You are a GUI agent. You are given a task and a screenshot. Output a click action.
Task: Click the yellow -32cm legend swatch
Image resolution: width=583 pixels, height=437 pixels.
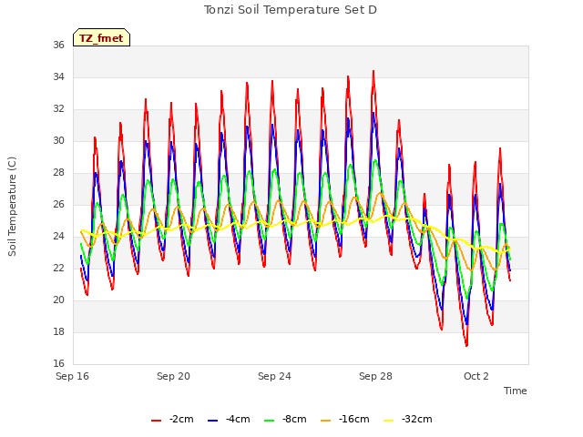point(389,421)
